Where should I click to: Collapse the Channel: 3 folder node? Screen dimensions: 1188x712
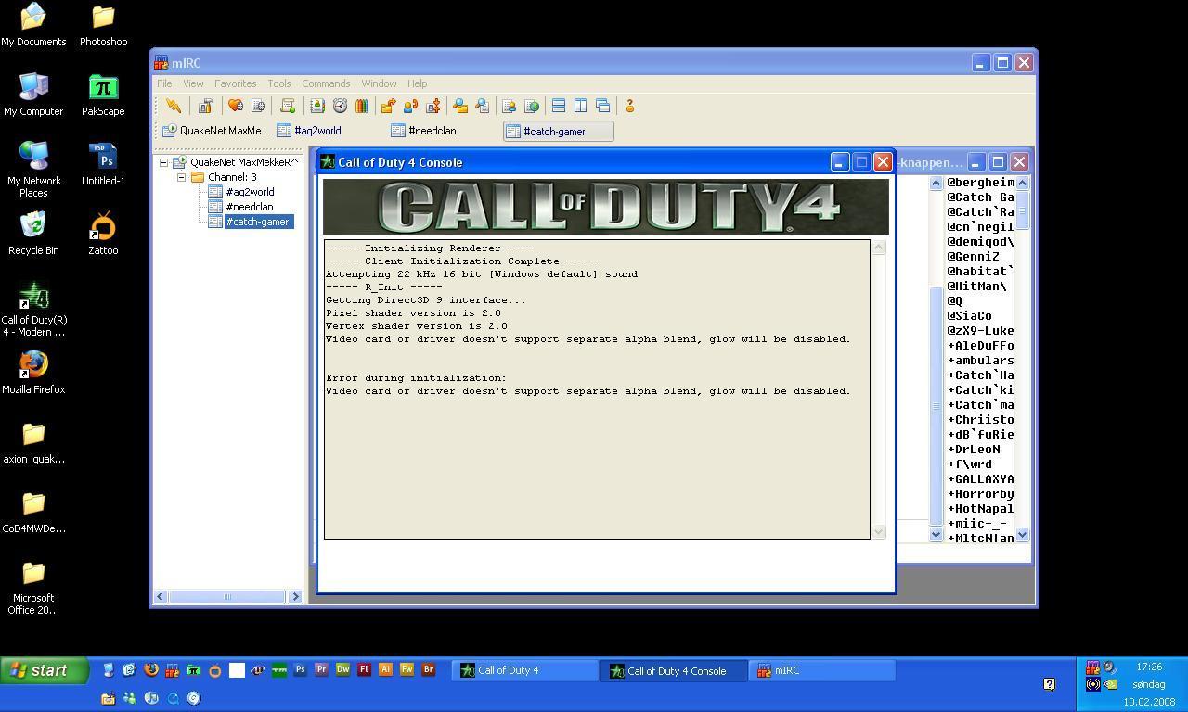(x=182, y=177)
